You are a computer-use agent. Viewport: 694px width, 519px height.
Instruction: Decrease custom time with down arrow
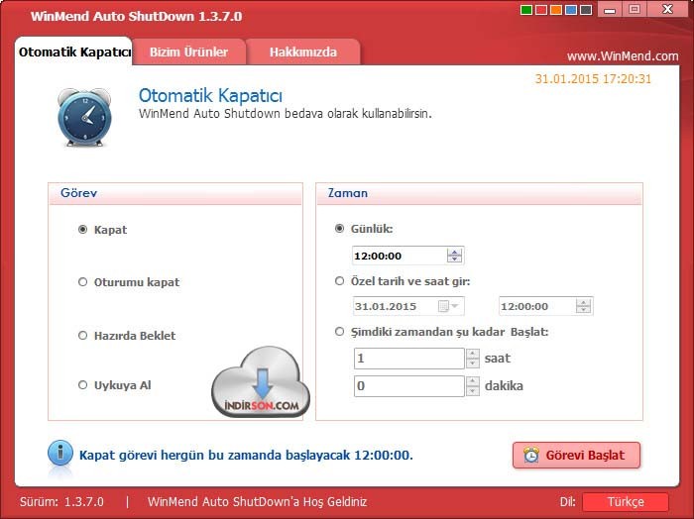tap(584, 309)
